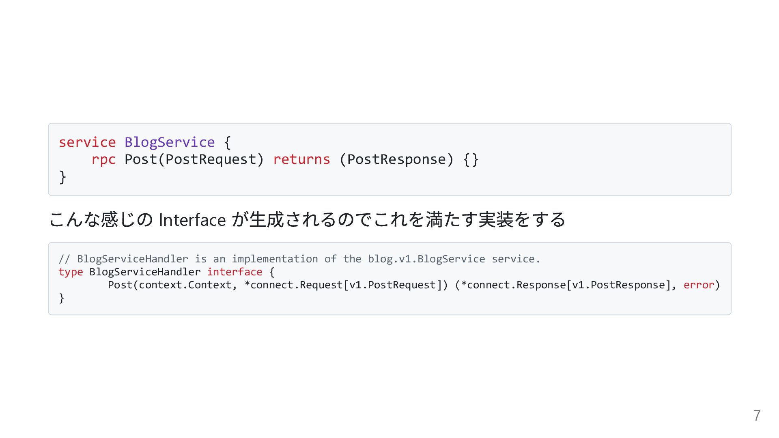Click the Go comment line starting with //

pyautogui.click(x=299, y=259)
